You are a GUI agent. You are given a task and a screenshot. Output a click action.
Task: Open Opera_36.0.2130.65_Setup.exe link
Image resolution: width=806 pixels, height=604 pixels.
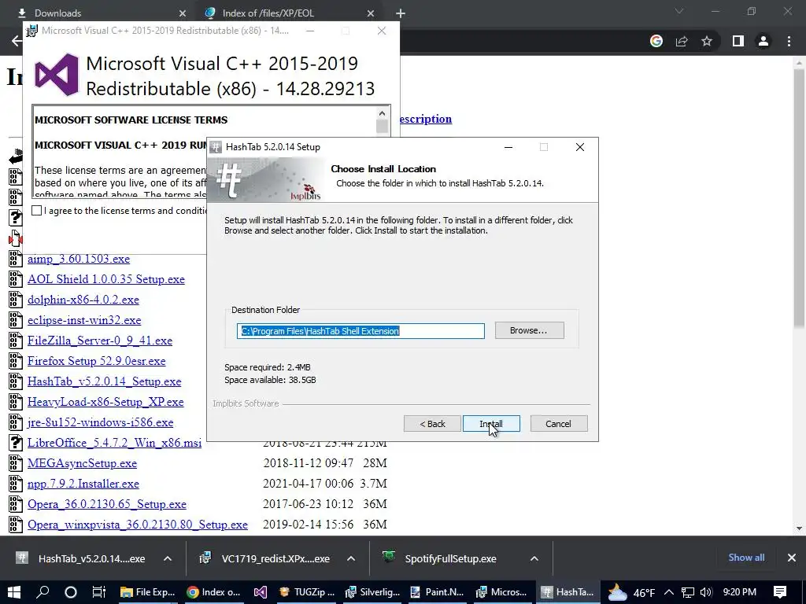tap(107, 504)
